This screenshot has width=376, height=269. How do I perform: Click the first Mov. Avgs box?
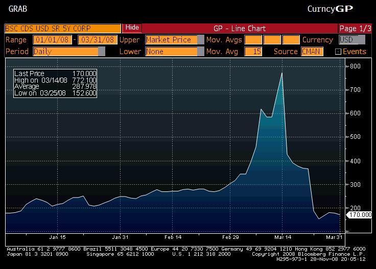pos(253,40)
